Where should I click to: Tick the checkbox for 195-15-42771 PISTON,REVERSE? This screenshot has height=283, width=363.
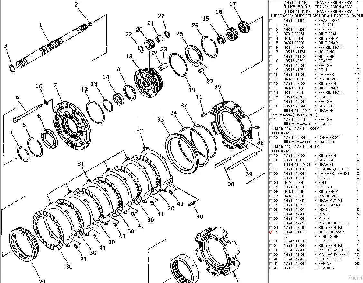coord(271,224)
